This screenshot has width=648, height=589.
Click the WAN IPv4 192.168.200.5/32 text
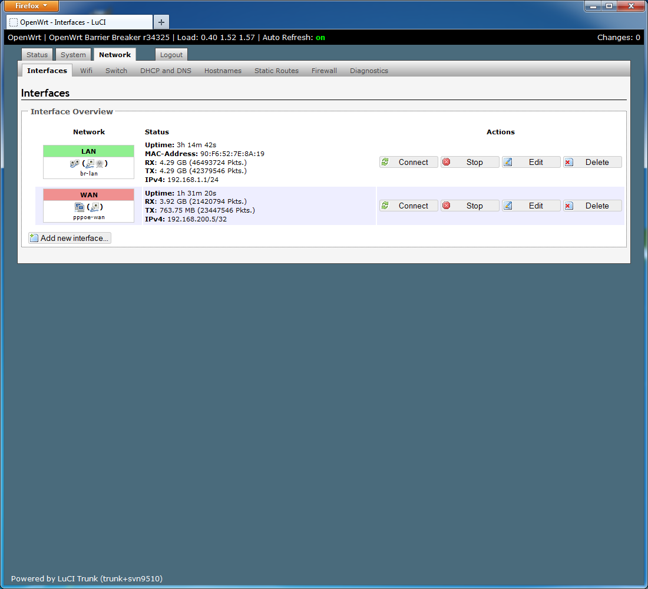pos(186,219)
